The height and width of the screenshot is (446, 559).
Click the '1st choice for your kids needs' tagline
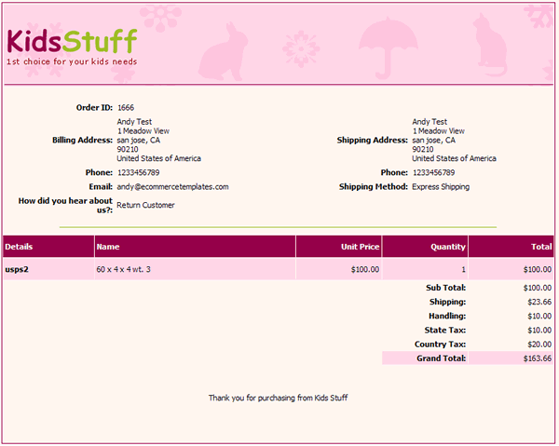click(72, 62)
